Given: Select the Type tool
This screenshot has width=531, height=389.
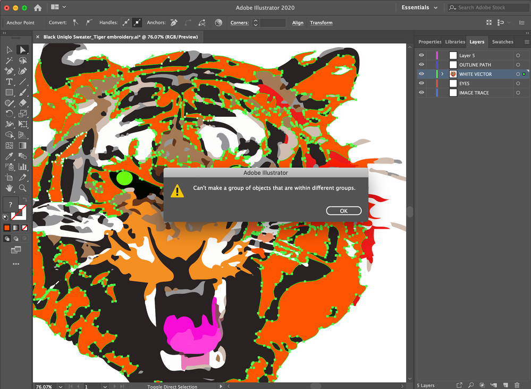Looking at the screenshot, I should point(9,82).
